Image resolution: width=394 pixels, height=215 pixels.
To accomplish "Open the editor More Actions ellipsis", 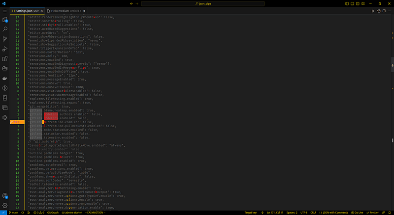I will tap(389, 11).
